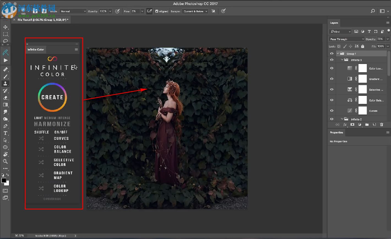The height and width of the screenshot is (239, 391).
Task: Shuffle the Gradient Map adjustment
Action: [41, 175]
